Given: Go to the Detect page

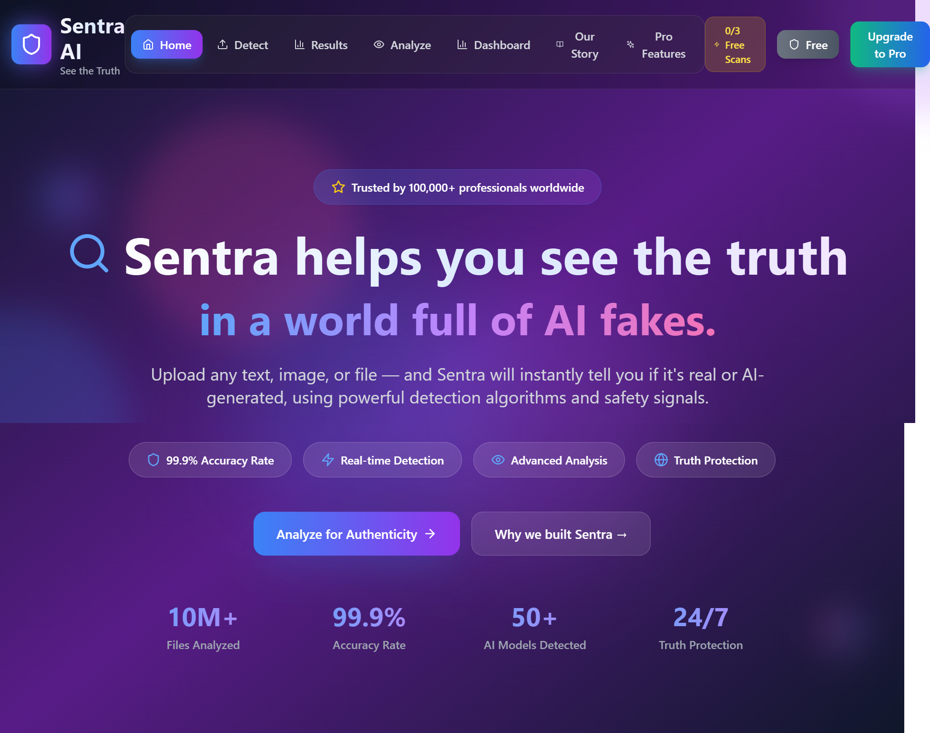Looking at the screenshot, I should (243, 44).
